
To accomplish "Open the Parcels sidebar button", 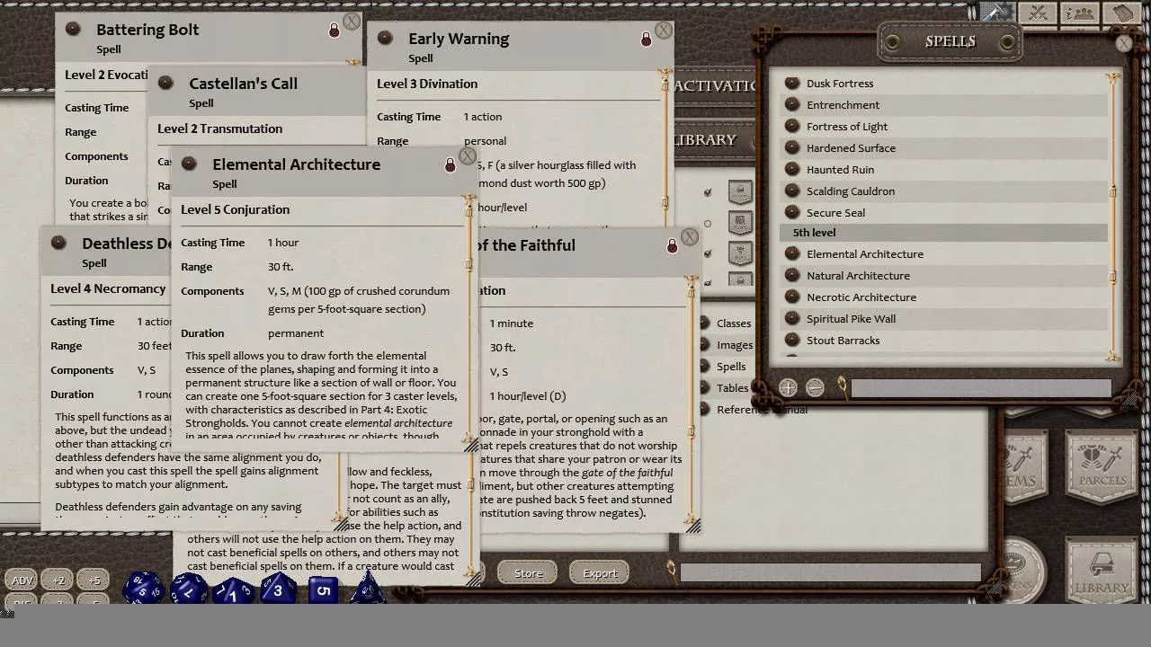I will point(1102,465).
